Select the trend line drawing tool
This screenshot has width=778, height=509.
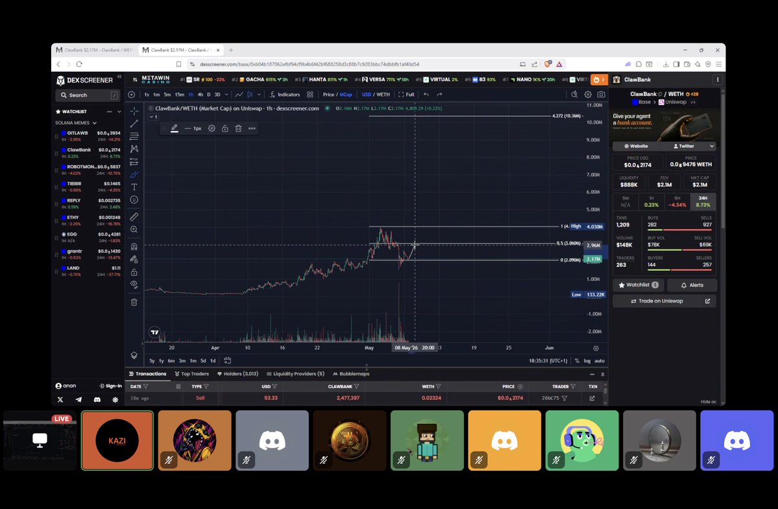[134, 123]
